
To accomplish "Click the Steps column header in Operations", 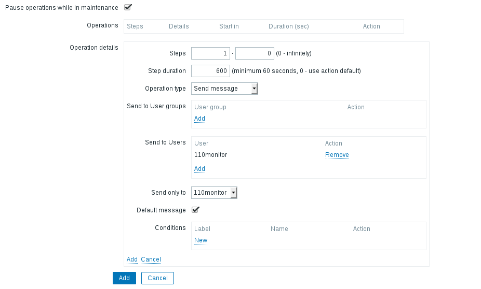I will point(135,26).
